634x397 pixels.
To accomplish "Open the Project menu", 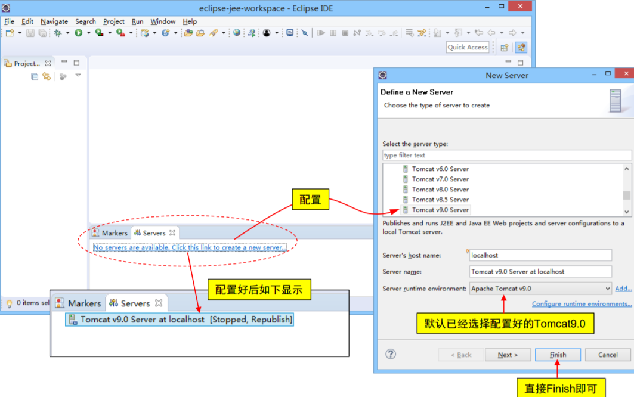I will [x=113, y=21].
